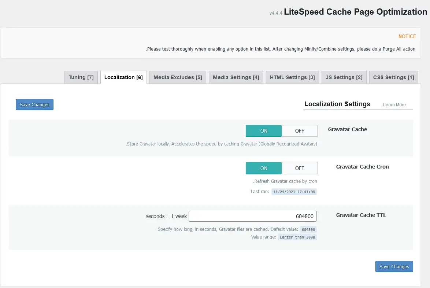Select the Localization [6] tab

123,77
